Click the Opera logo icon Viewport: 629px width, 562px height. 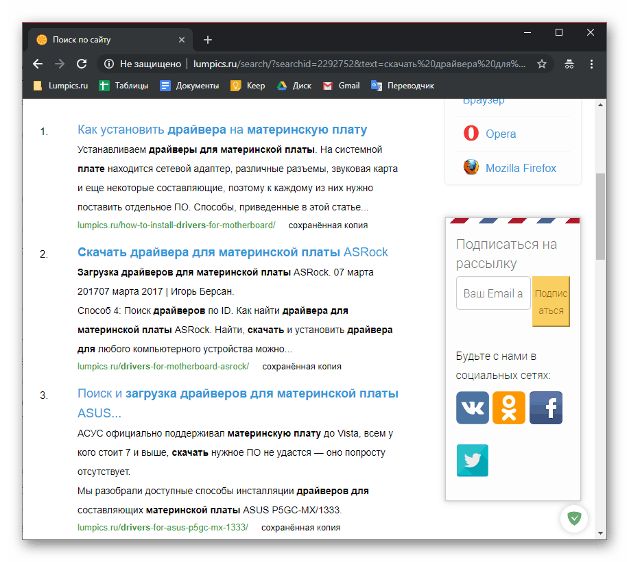pos(471,134)
